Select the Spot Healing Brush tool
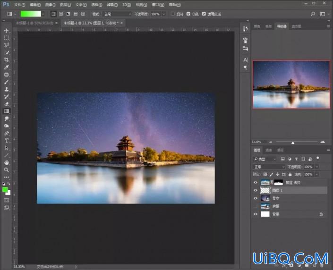Image resolution: width=333 pixels, height=270 pixels. pos(6,75)
